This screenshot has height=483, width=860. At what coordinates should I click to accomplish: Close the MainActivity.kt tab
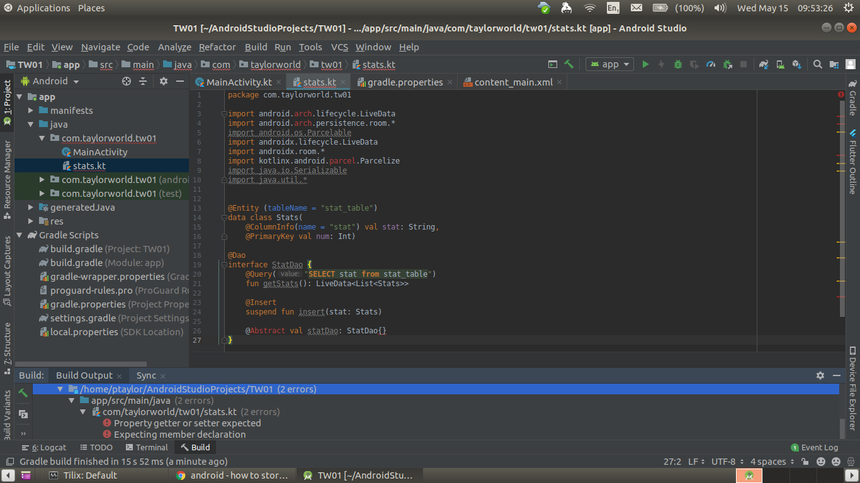pyautogui.click(x=279, y=82)
